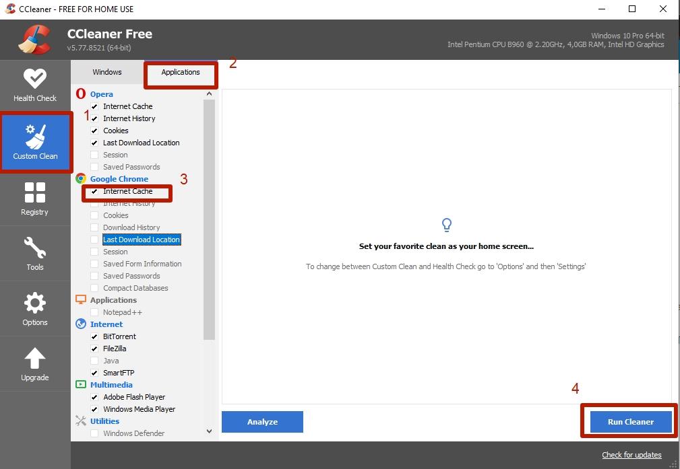This screenshot has height=469, width=680.
Task: Uncheck the FileZilla checkbox
Action: coord(94,349)
